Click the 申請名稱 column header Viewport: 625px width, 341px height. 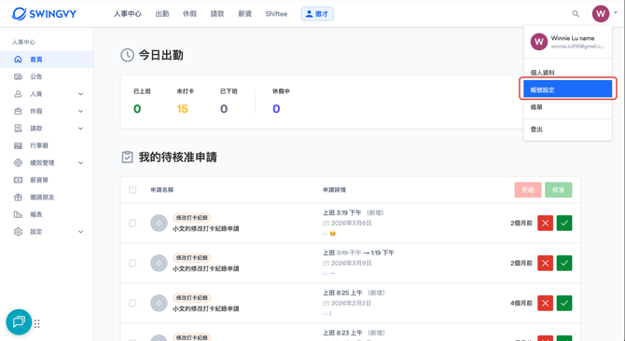click(161, 190)
